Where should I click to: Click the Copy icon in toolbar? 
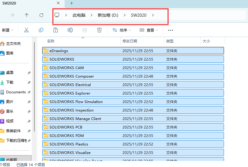(41, 30)
